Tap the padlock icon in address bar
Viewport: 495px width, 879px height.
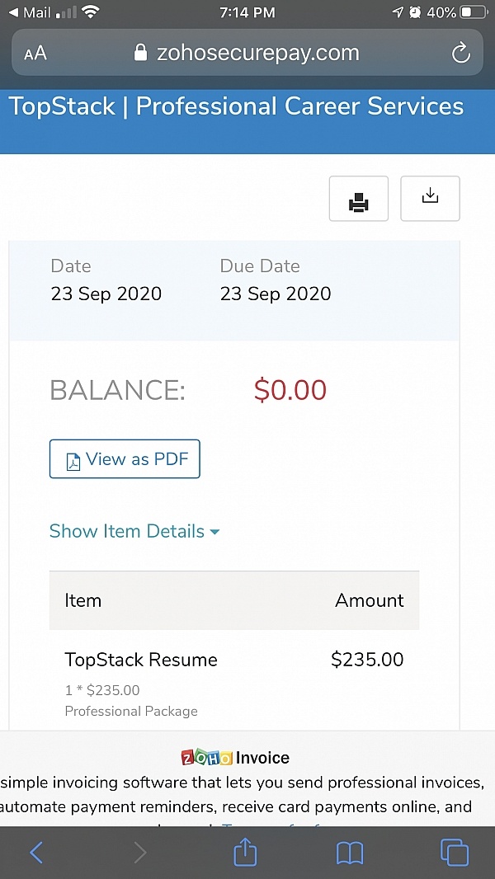click(x=140, y=53)
